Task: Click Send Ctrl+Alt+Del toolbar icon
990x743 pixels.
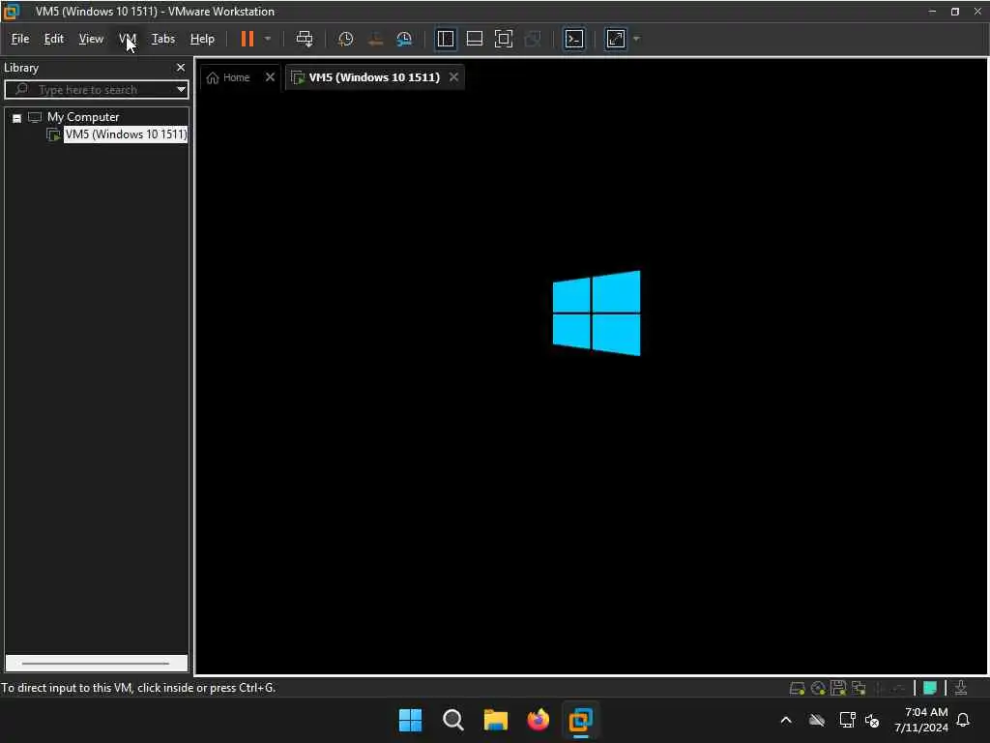Action: [x=305, y=39]
